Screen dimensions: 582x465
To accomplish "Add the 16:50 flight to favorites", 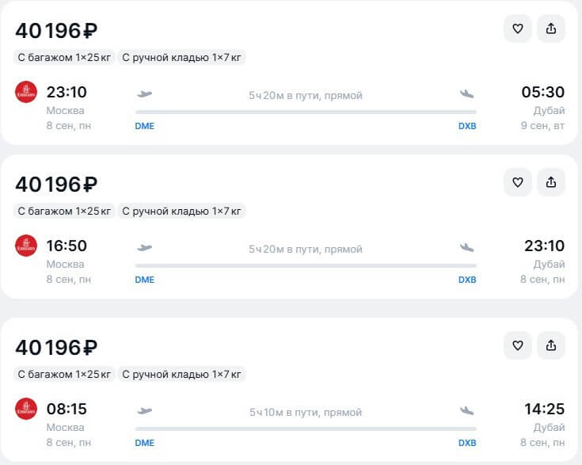I will click(x=518, y=182).
